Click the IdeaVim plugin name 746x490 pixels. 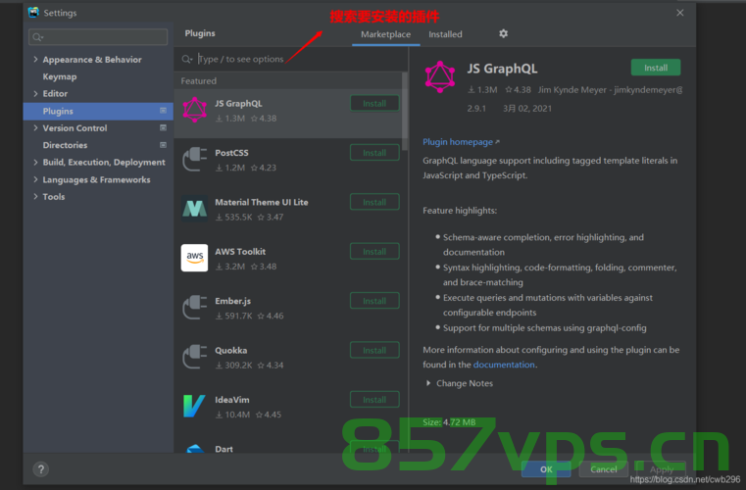232,400
